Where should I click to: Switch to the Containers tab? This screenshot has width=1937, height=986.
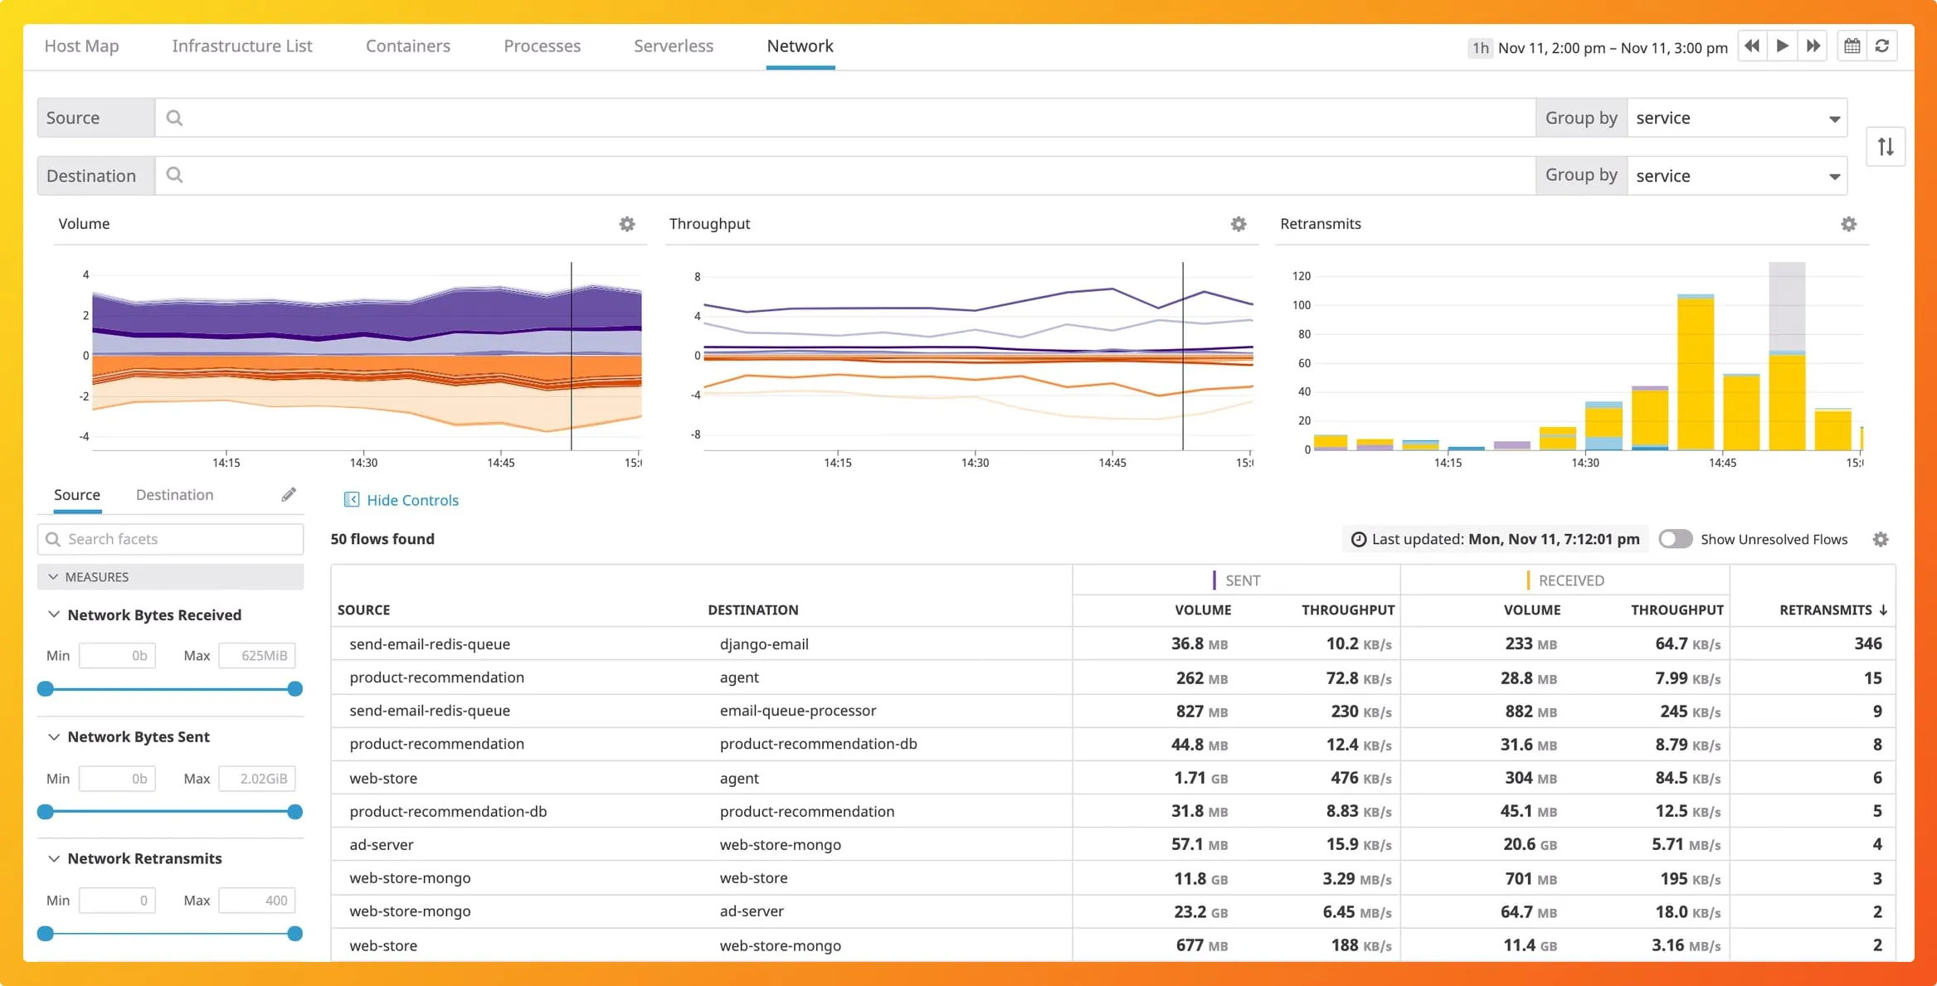coord(408,46)
